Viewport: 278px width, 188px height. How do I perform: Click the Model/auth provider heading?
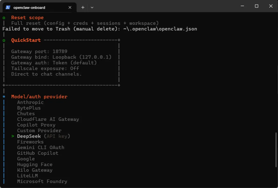coord(39,96)
